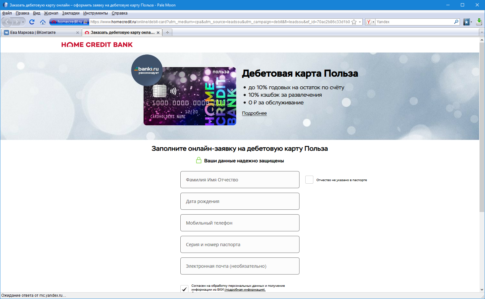Open the подробная информация link
The width and height of the screenshot is (485, 299).
tap(245, 290)
